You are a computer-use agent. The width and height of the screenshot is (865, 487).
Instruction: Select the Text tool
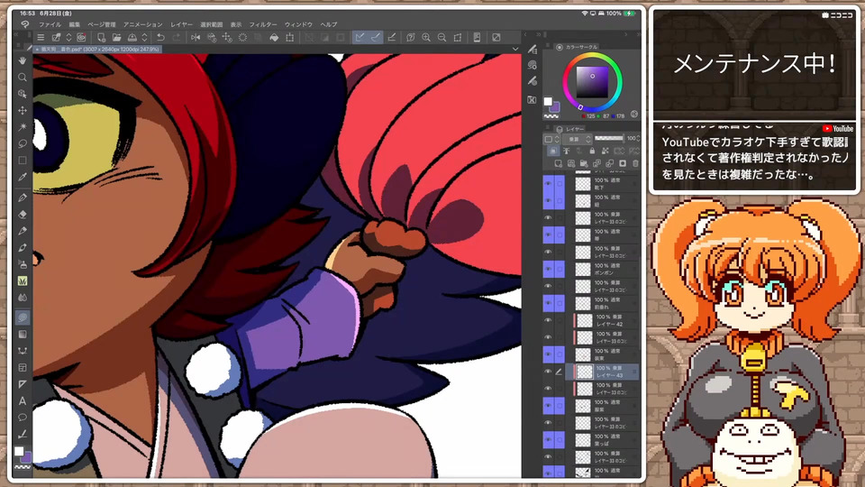pos(23,400)
